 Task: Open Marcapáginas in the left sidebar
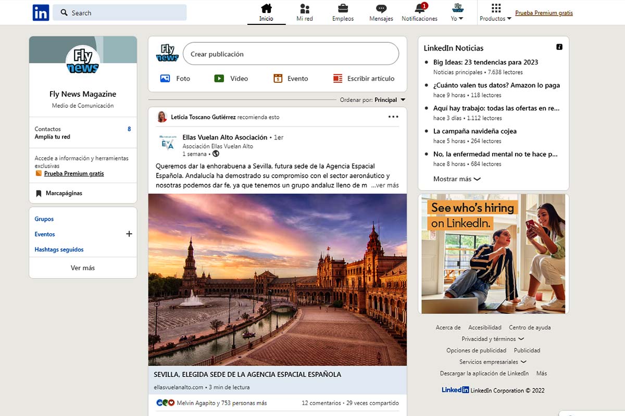tap(64, 193)
